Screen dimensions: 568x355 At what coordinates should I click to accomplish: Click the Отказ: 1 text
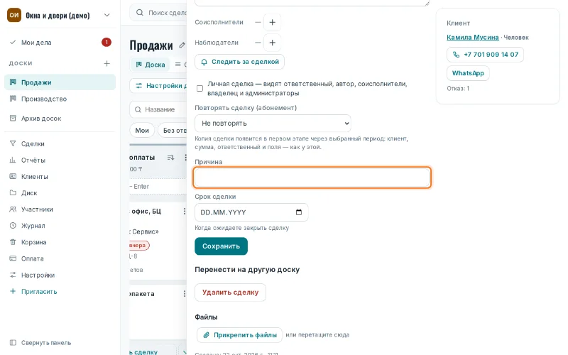pos(458,88)
